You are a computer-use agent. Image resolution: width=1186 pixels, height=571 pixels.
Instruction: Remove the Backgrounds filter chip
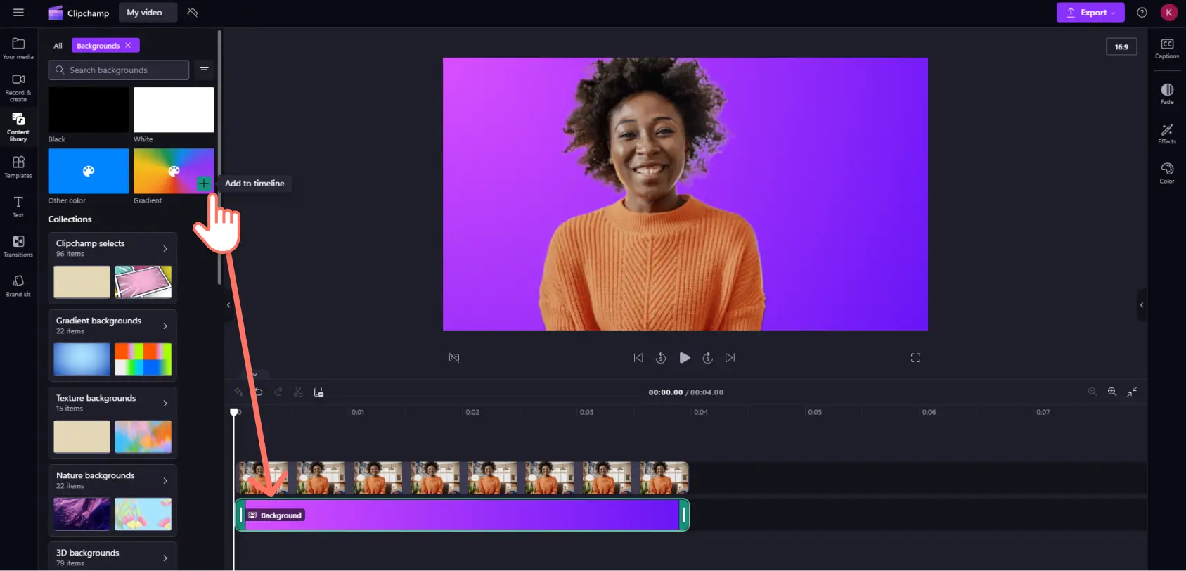[128, 46]
